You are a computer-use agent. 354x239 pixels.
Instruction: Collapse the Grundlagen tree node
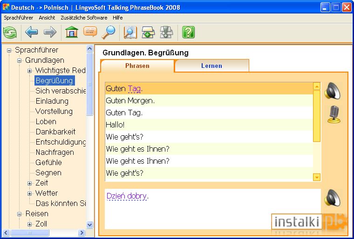(20, 60)
